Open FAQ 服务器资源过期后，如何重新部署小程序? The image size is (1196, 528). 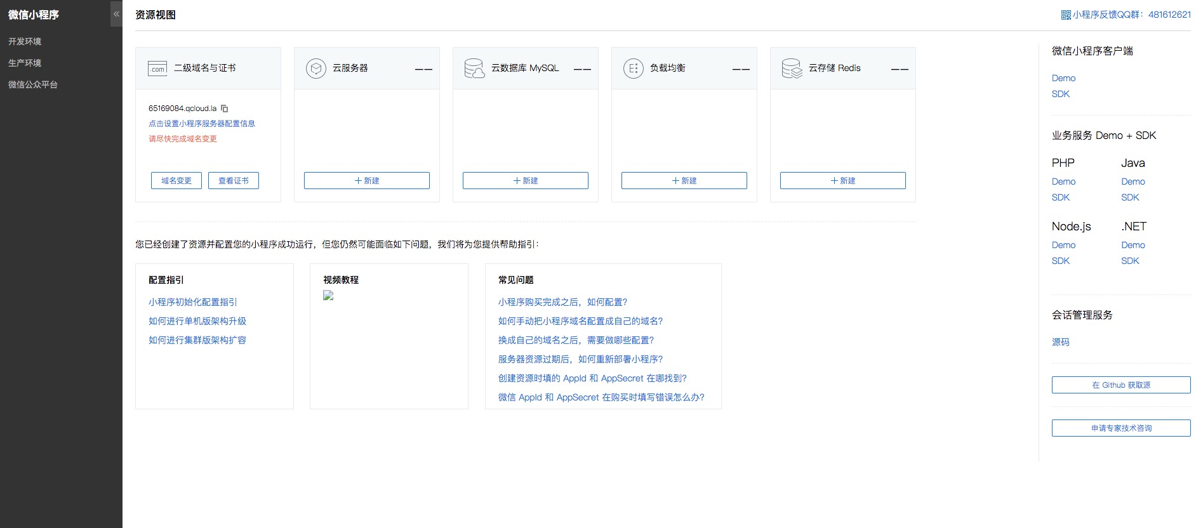point(581,359)
